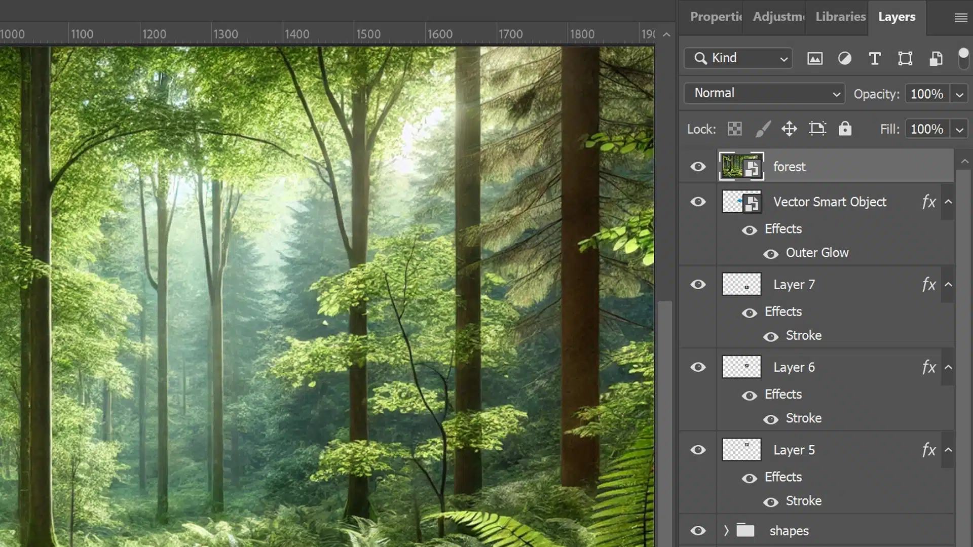Screen dimensions: 973x547
Task: Click fx icon on Layer 6
Action: (929, 367)
